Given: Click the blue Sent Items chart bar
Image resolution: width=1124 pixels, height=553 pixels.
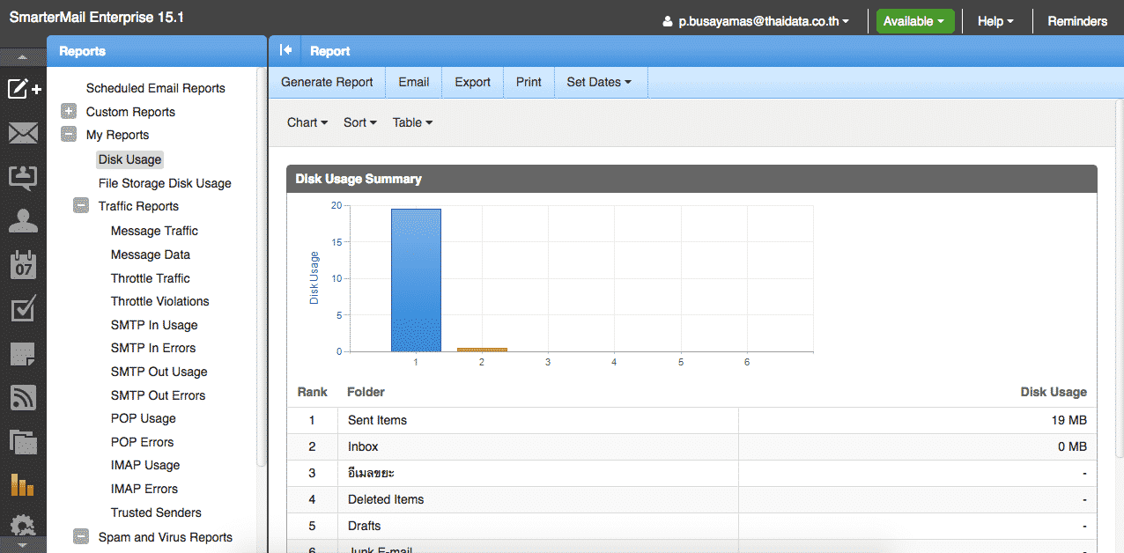Looking at the screenshot, I should 416,280.
